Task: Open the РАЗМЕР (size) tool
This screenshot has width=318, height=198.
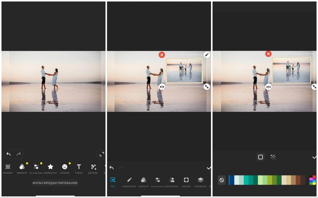Action: pyautogui.click(x=8, y=168)
